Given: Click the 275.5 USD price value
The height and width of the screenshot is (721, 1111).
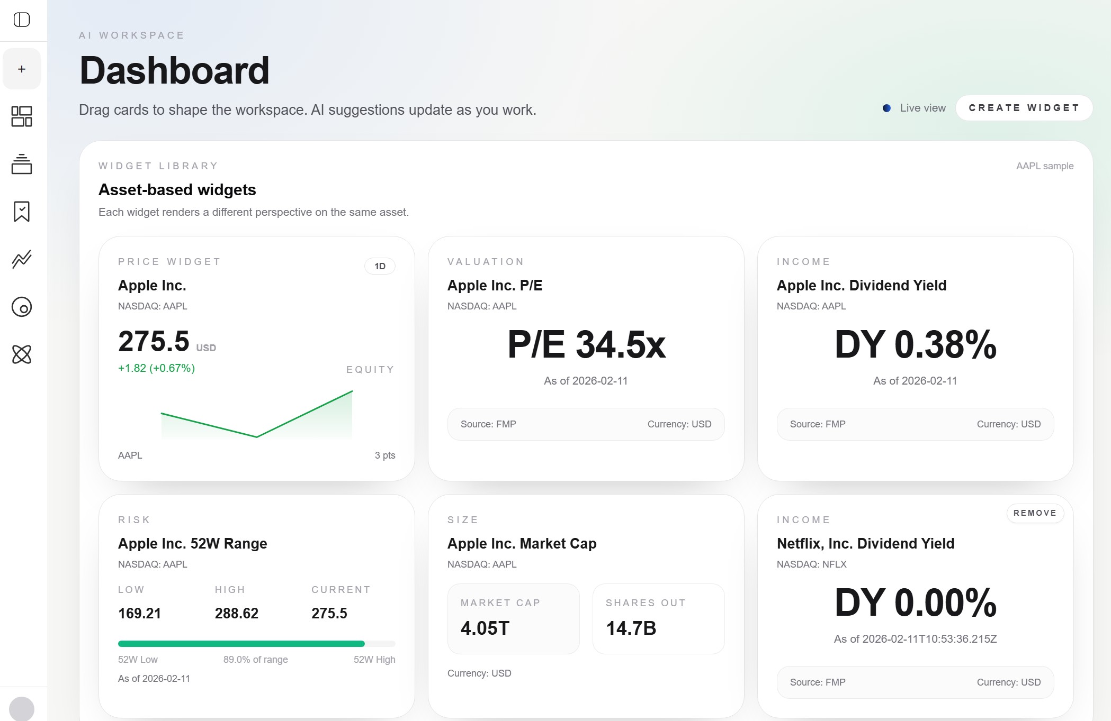Looking at the screenshot, I should [167, 341].
